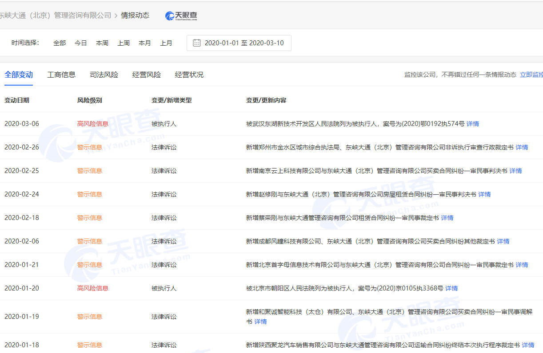Click the Tianyancha logo icon
The height and width of the screenshot is (353, 543).
pyautogui.click(x=181, y=16)
